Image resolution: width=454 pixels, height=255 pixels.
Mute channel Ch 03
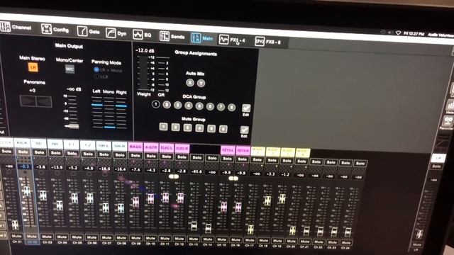click(x=47, y=237)
